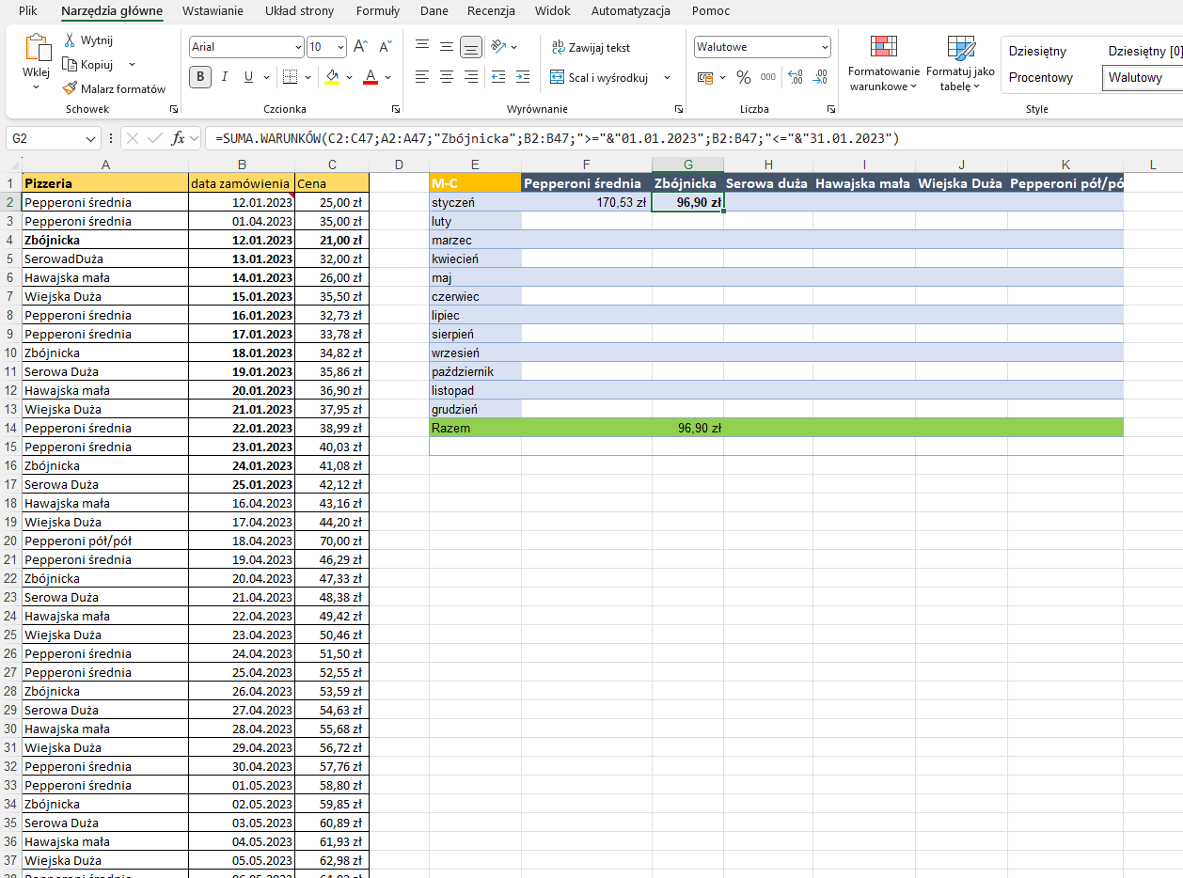Click the Wytnij scissors icon

[70, 40]
